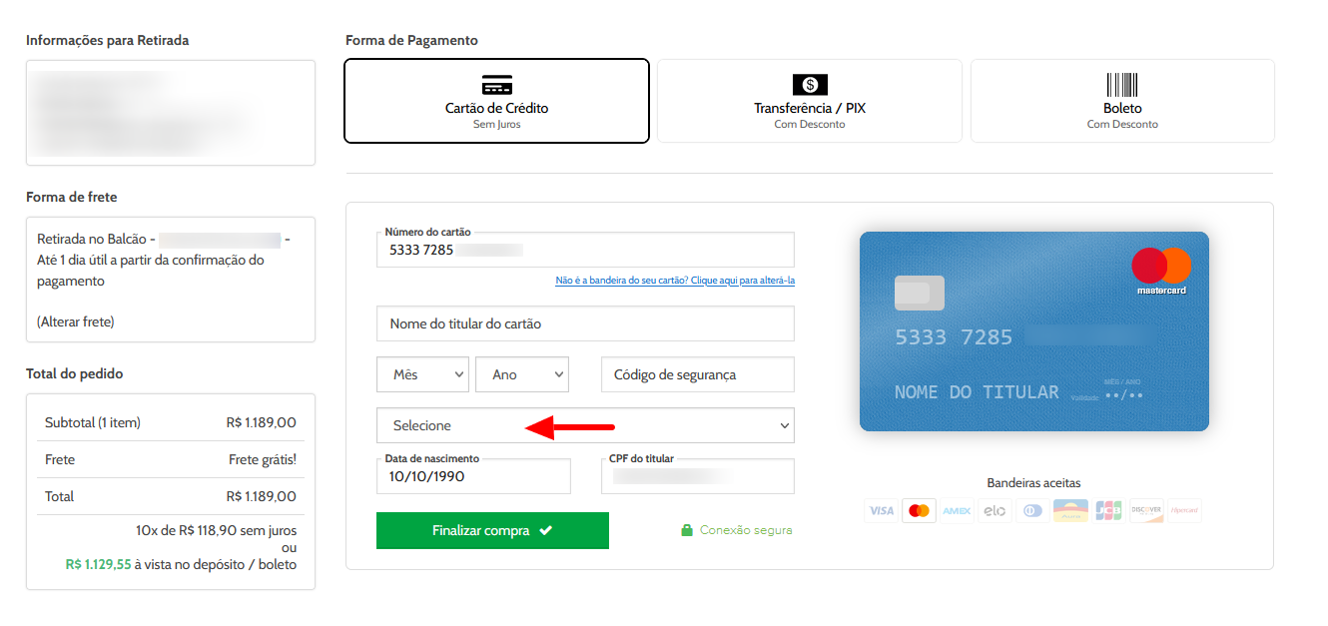Click the Discover accepted brand icon
The width and height of the screenshot is (1328, 626).
click(1146, 510)
